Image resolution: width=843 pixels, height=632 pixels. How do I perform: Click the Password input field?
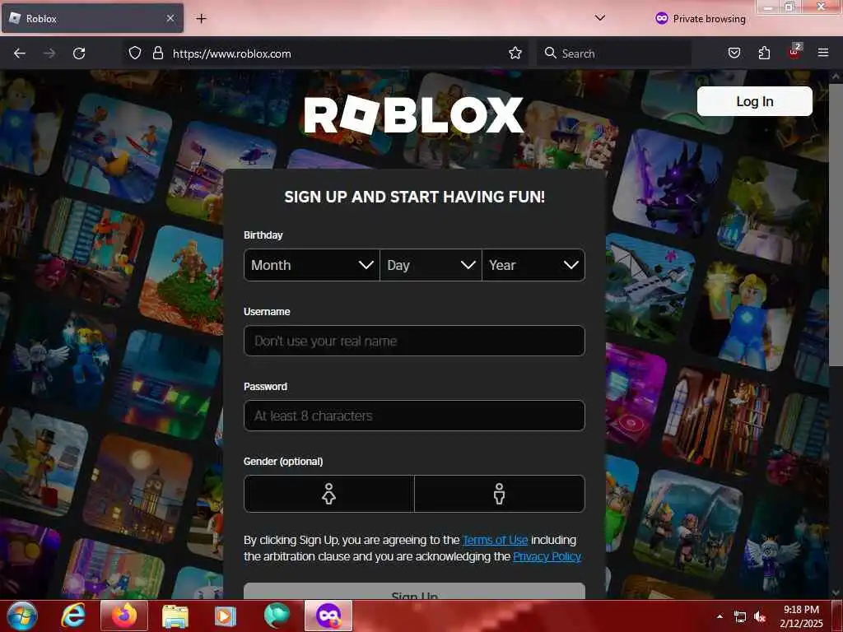(x=415, y=416)
